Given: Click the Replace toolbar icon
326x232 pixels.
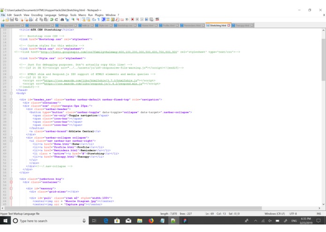Looking at the screenshot, I should [x=67, y=20].
